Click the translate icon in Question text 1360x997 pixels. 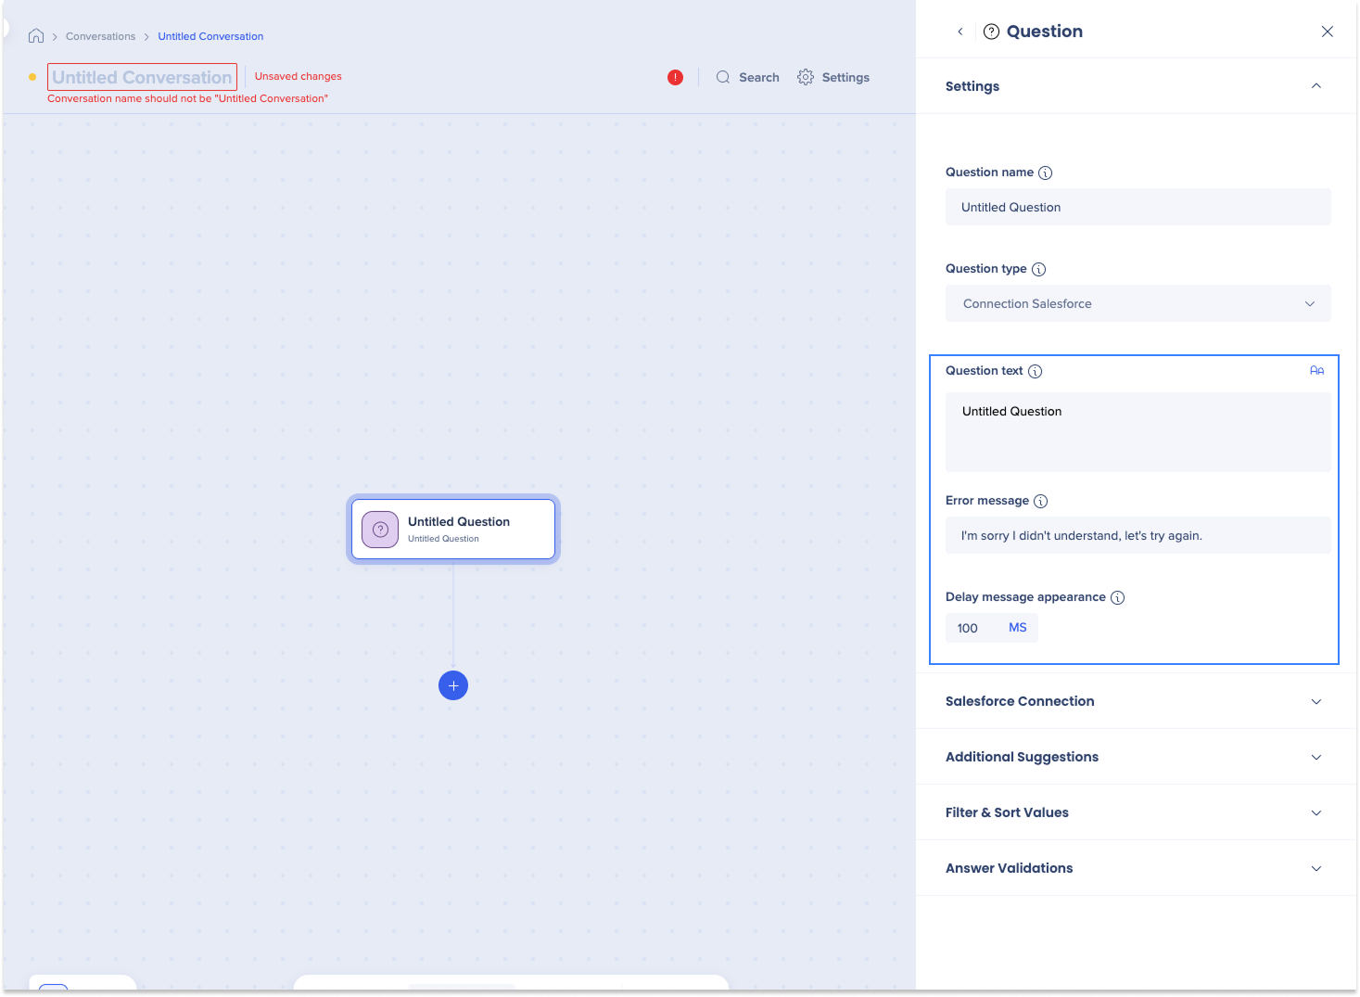coord(1316,371)
